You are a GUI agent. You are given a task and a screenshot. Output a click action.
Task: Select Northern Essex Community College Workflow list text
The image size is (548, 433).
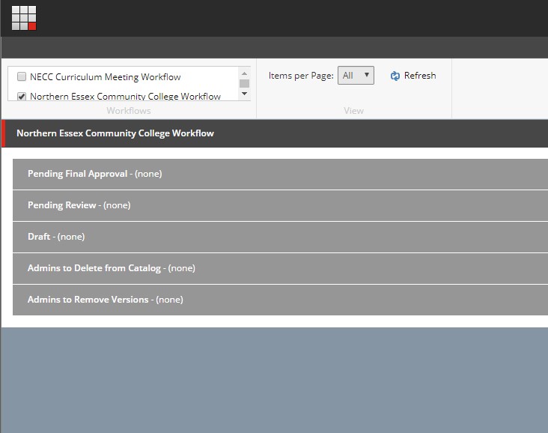(125, 96)
